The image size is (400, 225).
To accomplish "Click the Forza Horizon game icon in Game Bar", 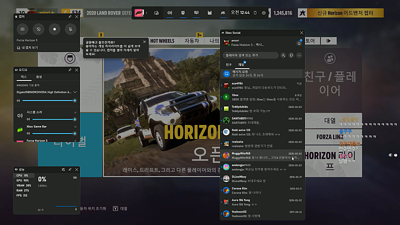I will click(x=139, y=13).
